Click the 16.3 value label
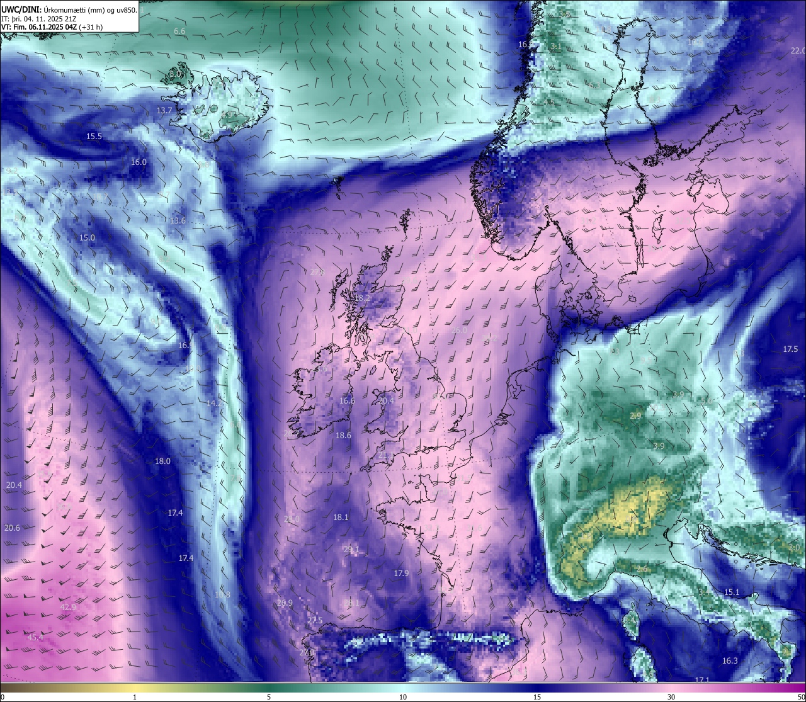This screenshot has width=806, height=702. coord(730,660)
